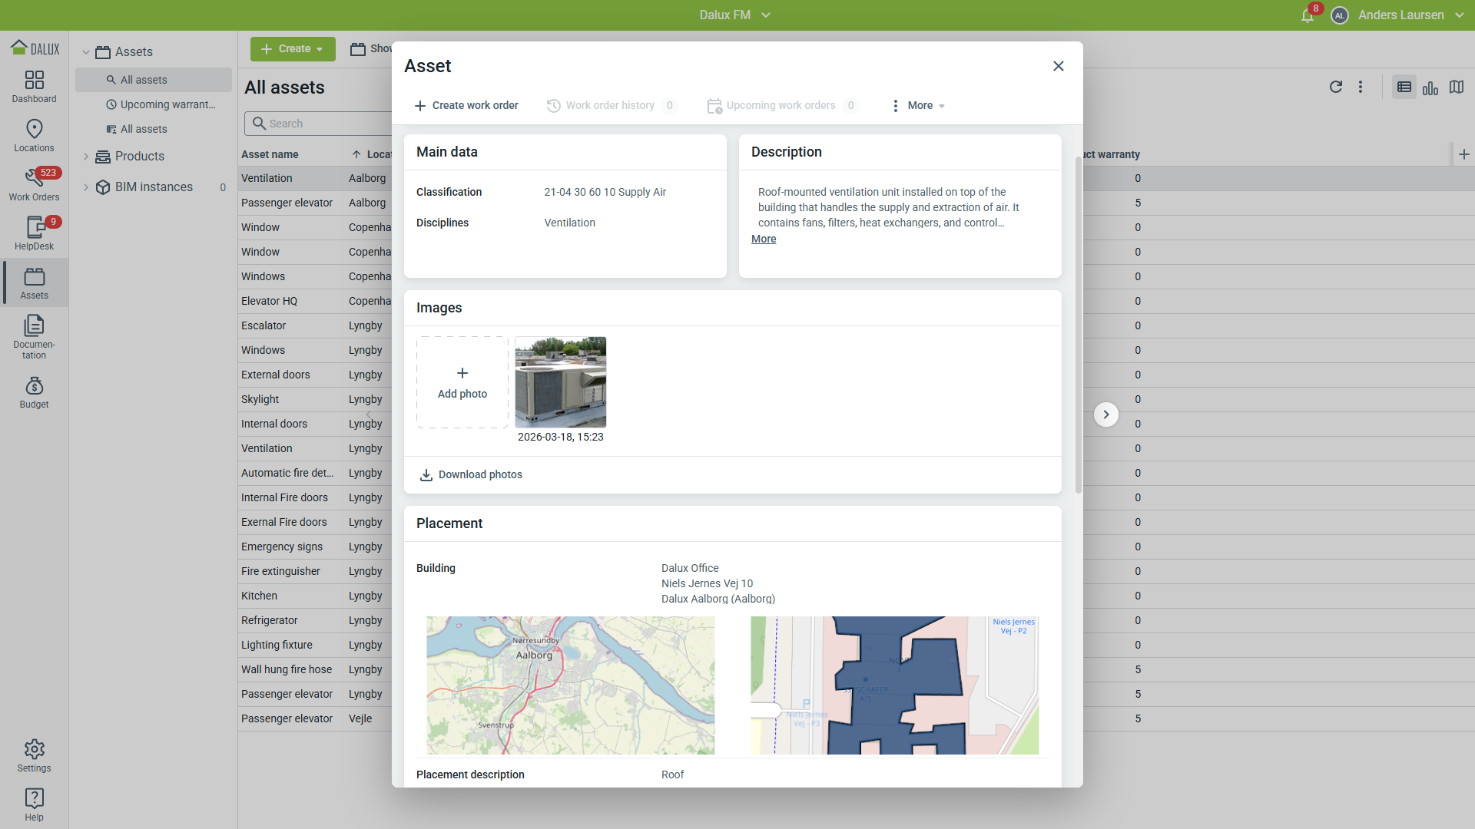
Task: Open Documentation in the sidebar
Action: pyautogui.click(x=35, y=338)
